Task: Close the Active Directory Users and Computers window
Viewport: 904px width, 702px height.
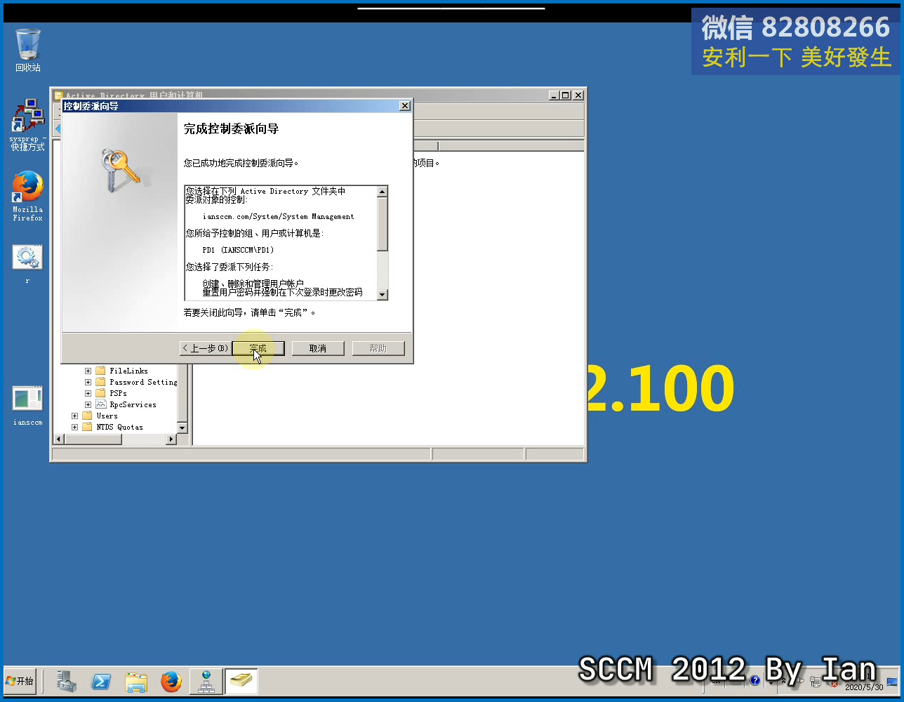Action: pyautogui.click(x=578, y=95)
